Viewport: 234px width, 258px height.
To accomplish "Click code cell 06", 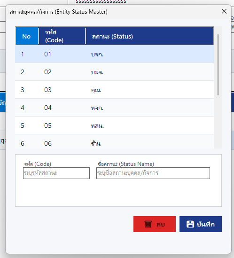I will [48, 143].
